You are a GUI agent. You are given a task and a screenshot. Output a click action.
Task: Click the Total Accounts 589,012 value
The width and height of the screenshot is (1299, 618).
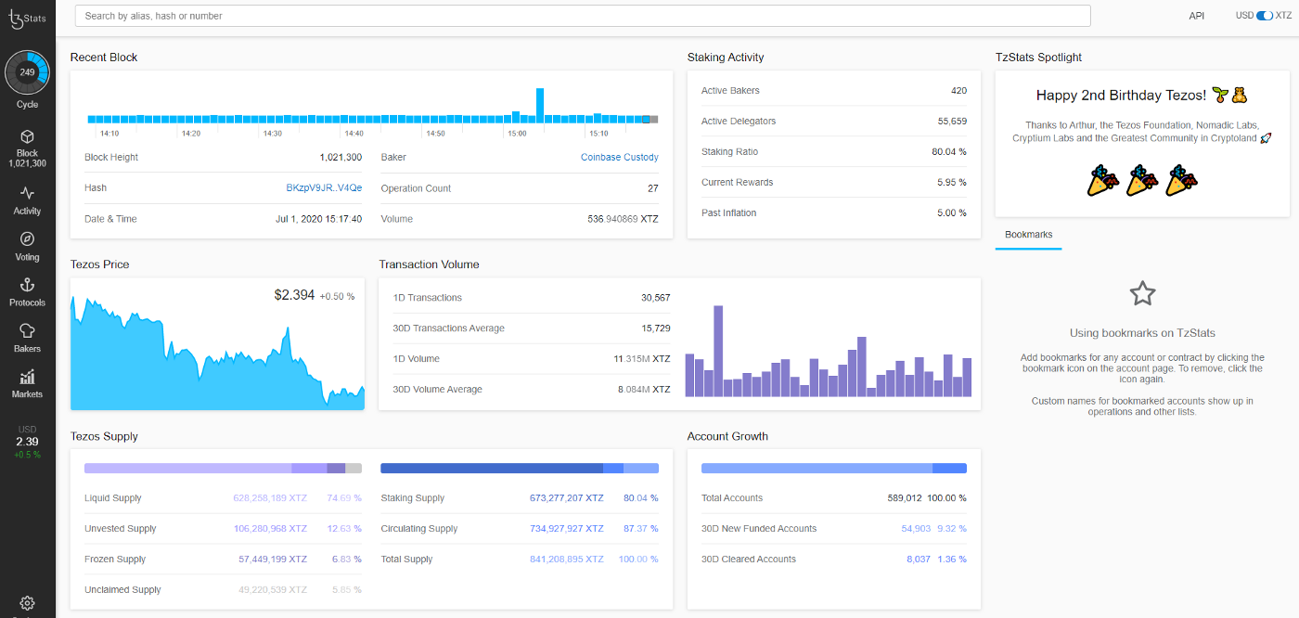(905, 498)
